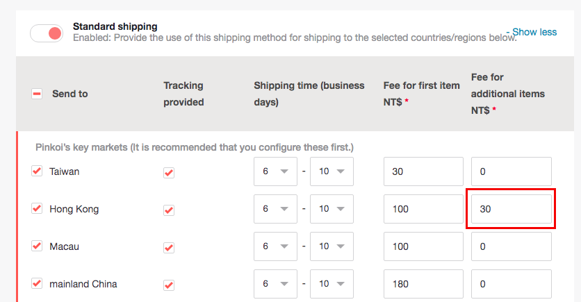581x302 pixels.
Task: Toggle tracking provided for Taiwan
Action: click(x=168, y=172)
